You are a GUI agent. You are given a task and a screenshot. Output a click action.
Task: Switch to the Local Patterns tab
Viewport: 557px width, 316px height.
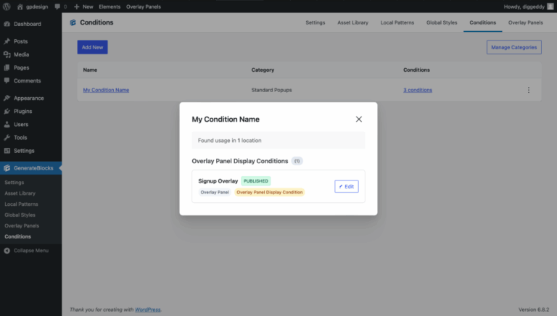coord(397,22)
